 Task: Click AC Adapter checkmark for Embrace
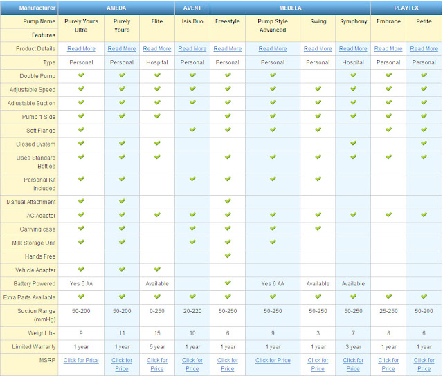coord(388,215)
